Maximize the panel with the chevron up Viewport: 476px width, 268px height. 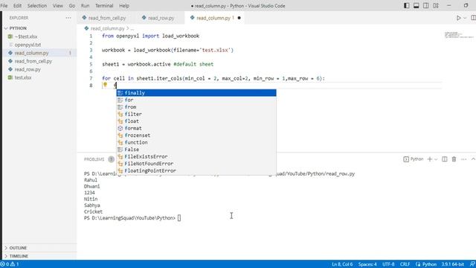(473, 159)
